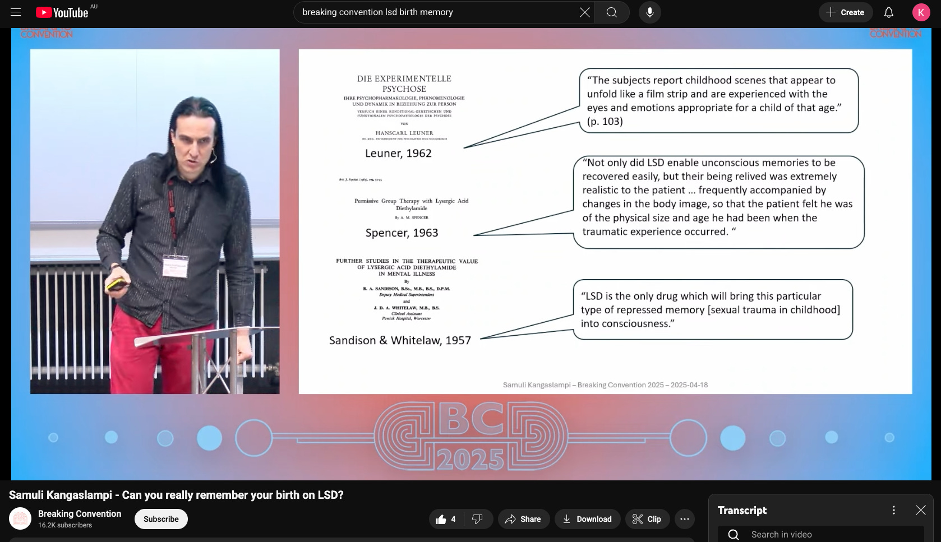Click the transcript search magnifier icon
This screenshot has height=542, width=941.
pos(733,534)
